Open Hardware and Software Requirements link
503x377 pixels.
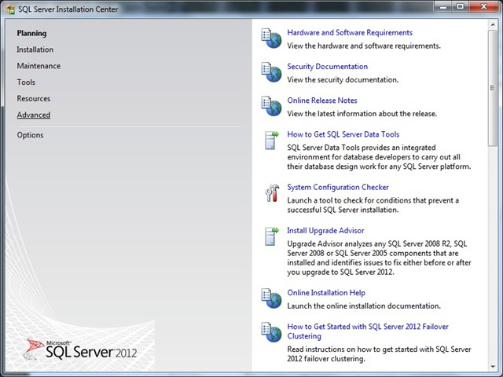pos(350,33)
